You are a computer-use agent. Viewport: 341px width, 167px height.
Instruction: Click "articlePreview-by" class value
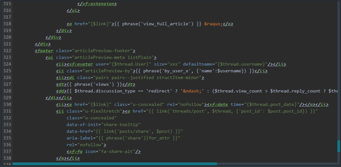(x=108, y=71)
